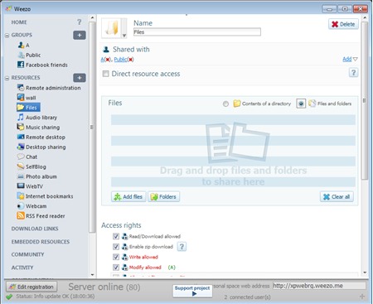Remove Public share via red X
Viewport: 373px width, 304px height.
pos(131,60)
